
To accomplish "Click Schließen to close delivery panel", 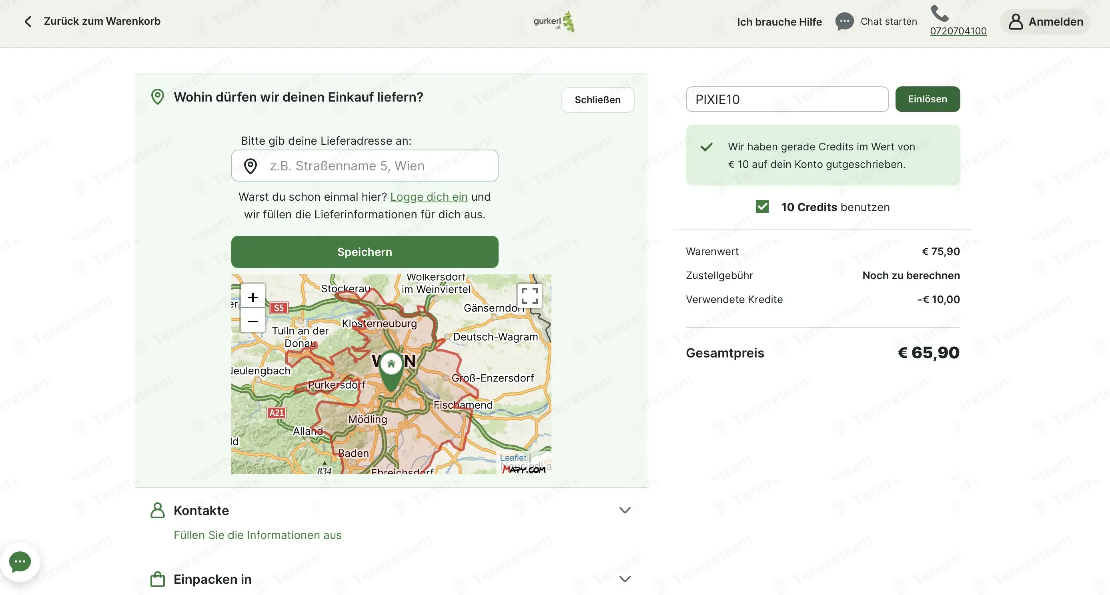I will [x=597, y=100].
